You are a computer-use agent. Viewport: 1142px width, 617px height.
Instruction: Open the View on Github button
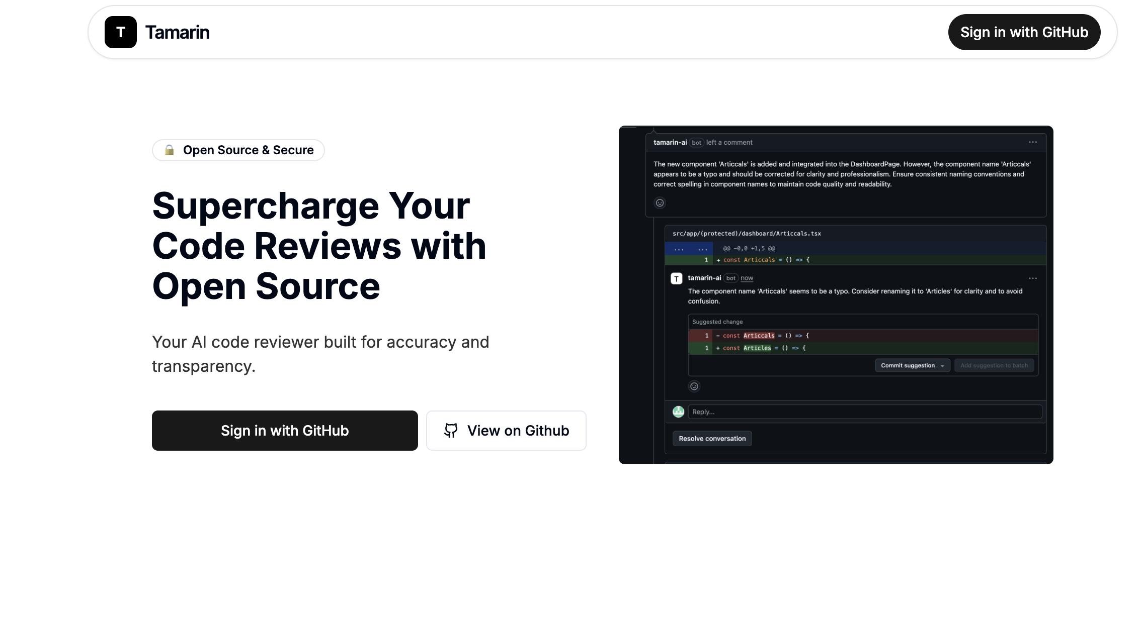[506, 431]
